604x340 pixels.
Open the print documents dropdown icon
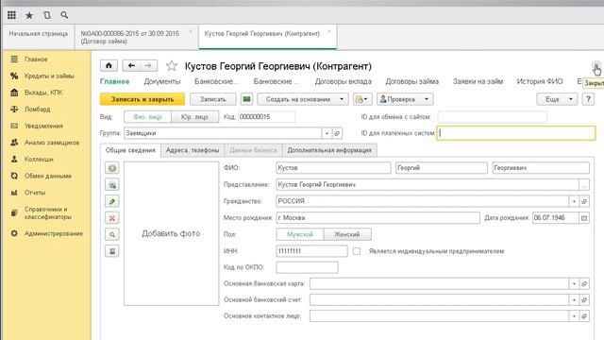362,99
